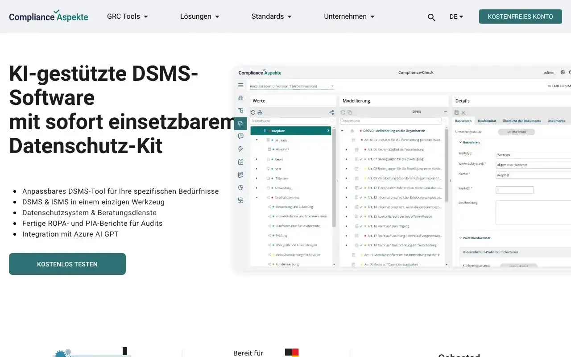Screen dimensions: 571x357
Task: Switch to the Konformität tab
Action: coord(487,121)
